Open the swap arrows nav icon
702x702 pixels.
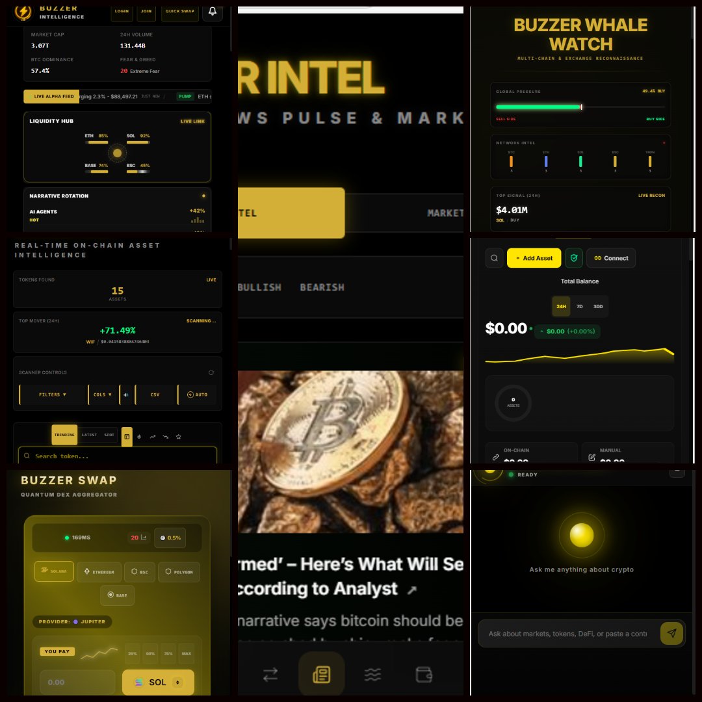point(270,674)
